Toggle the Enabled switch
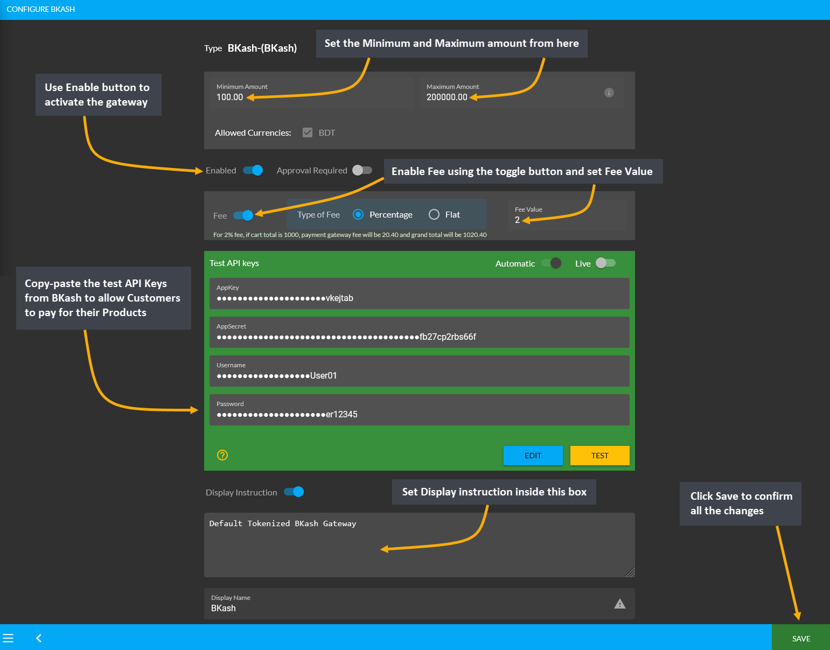 (x=253, y=170)
